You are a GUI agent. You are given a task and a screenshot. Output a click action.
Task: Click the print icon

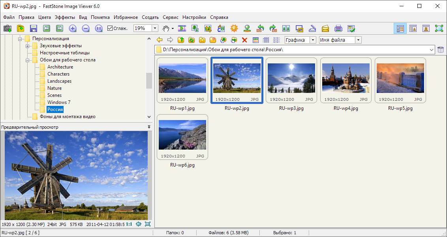338,28
